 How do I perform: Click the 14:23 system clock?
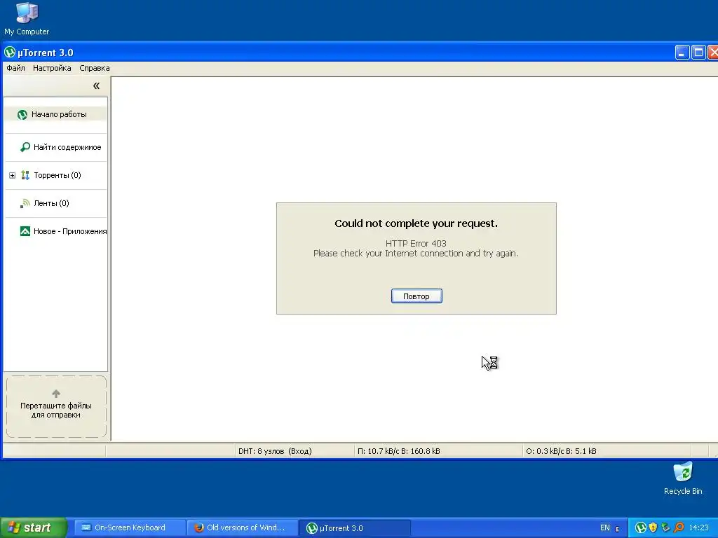pyautogui.click(x=699, y=528)
